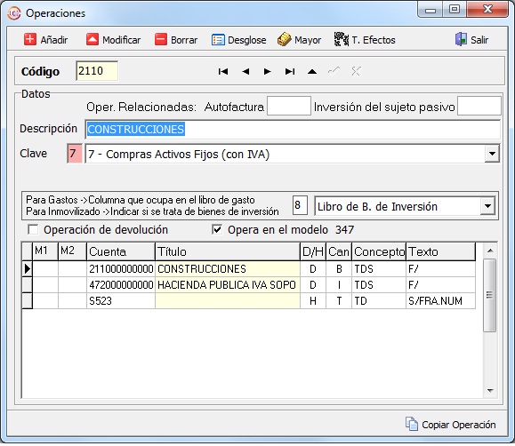Click the Modificar toolbar icon

(93, 39)
